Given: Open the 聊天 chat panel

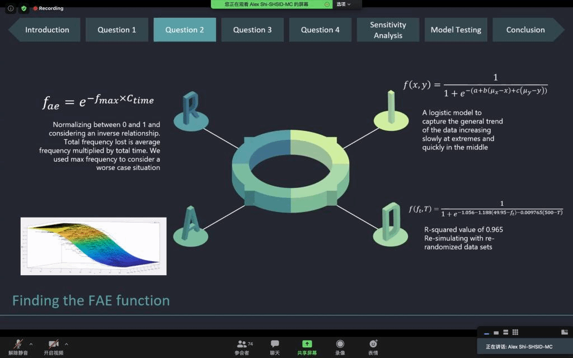Looking at the screenshot, I should click(x=275, y=347).
